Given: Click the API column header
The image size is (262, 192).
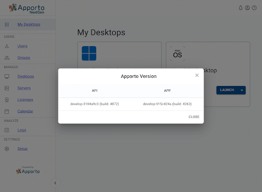Looking at the screenshot, I should (95, 91).
